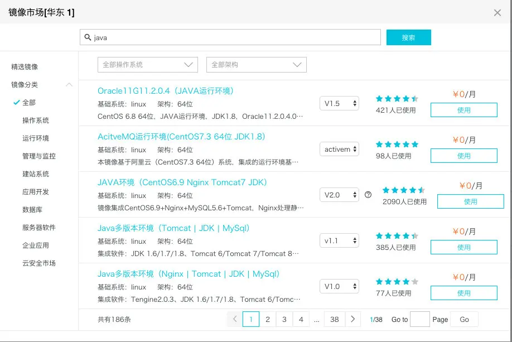This screenshot has height=342, width=512.
Task: Open the 全部操作系统 dropdown
Action: pyautogui.click(x=148, y=65)
